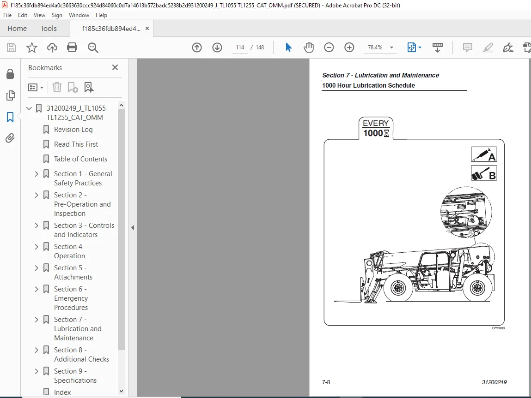Go to next page arrow icon

[217, 48]
